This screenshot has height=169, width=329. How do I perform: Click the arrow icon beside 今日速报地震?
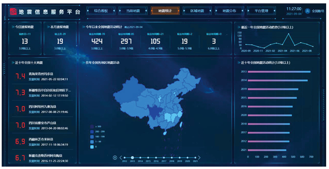click(x=13, y=27)
